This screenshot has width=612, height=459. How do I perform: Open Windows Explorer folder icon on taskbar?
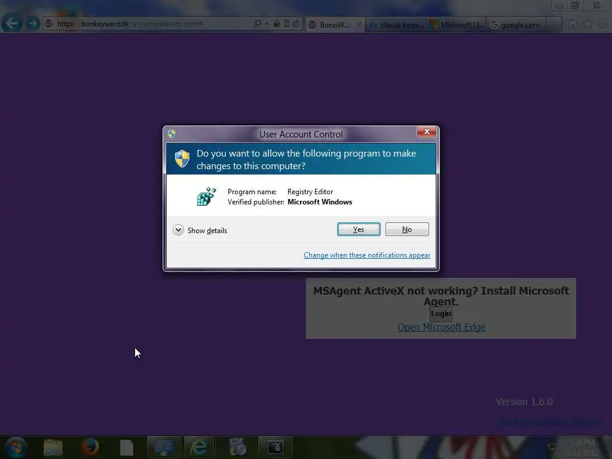(53, 448)
